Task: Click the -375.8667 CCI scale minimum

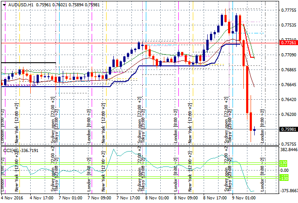Action: (x=289, y=191)
